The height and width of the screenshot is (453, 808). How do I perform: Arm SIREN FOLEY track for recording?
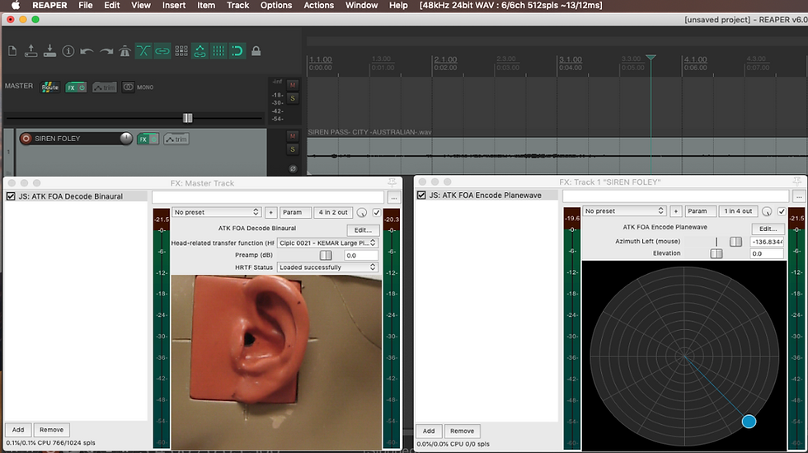(26, 139)
